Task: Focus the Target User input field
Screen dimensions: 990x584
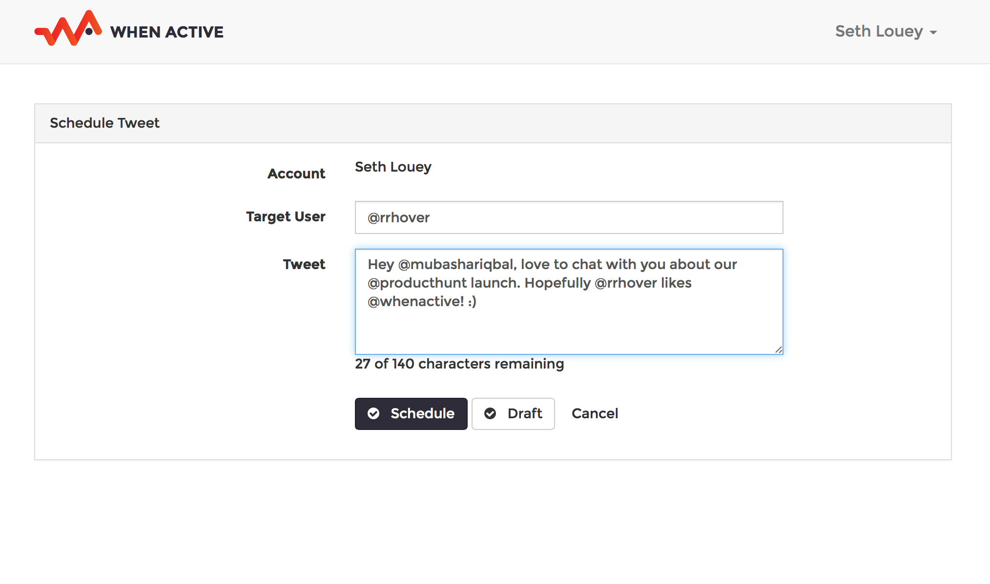Action: [568, 217]
